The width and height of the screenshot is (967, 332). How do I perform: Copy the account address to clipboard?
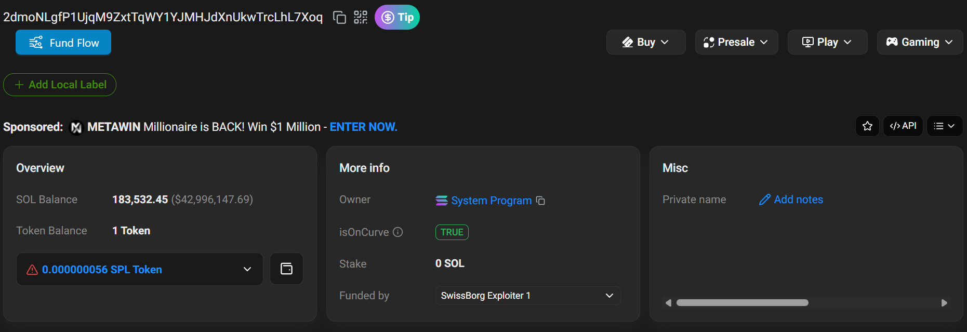339,18
